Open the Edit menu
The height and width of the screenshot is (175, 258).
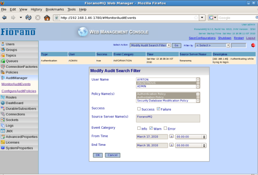[13, 9]
